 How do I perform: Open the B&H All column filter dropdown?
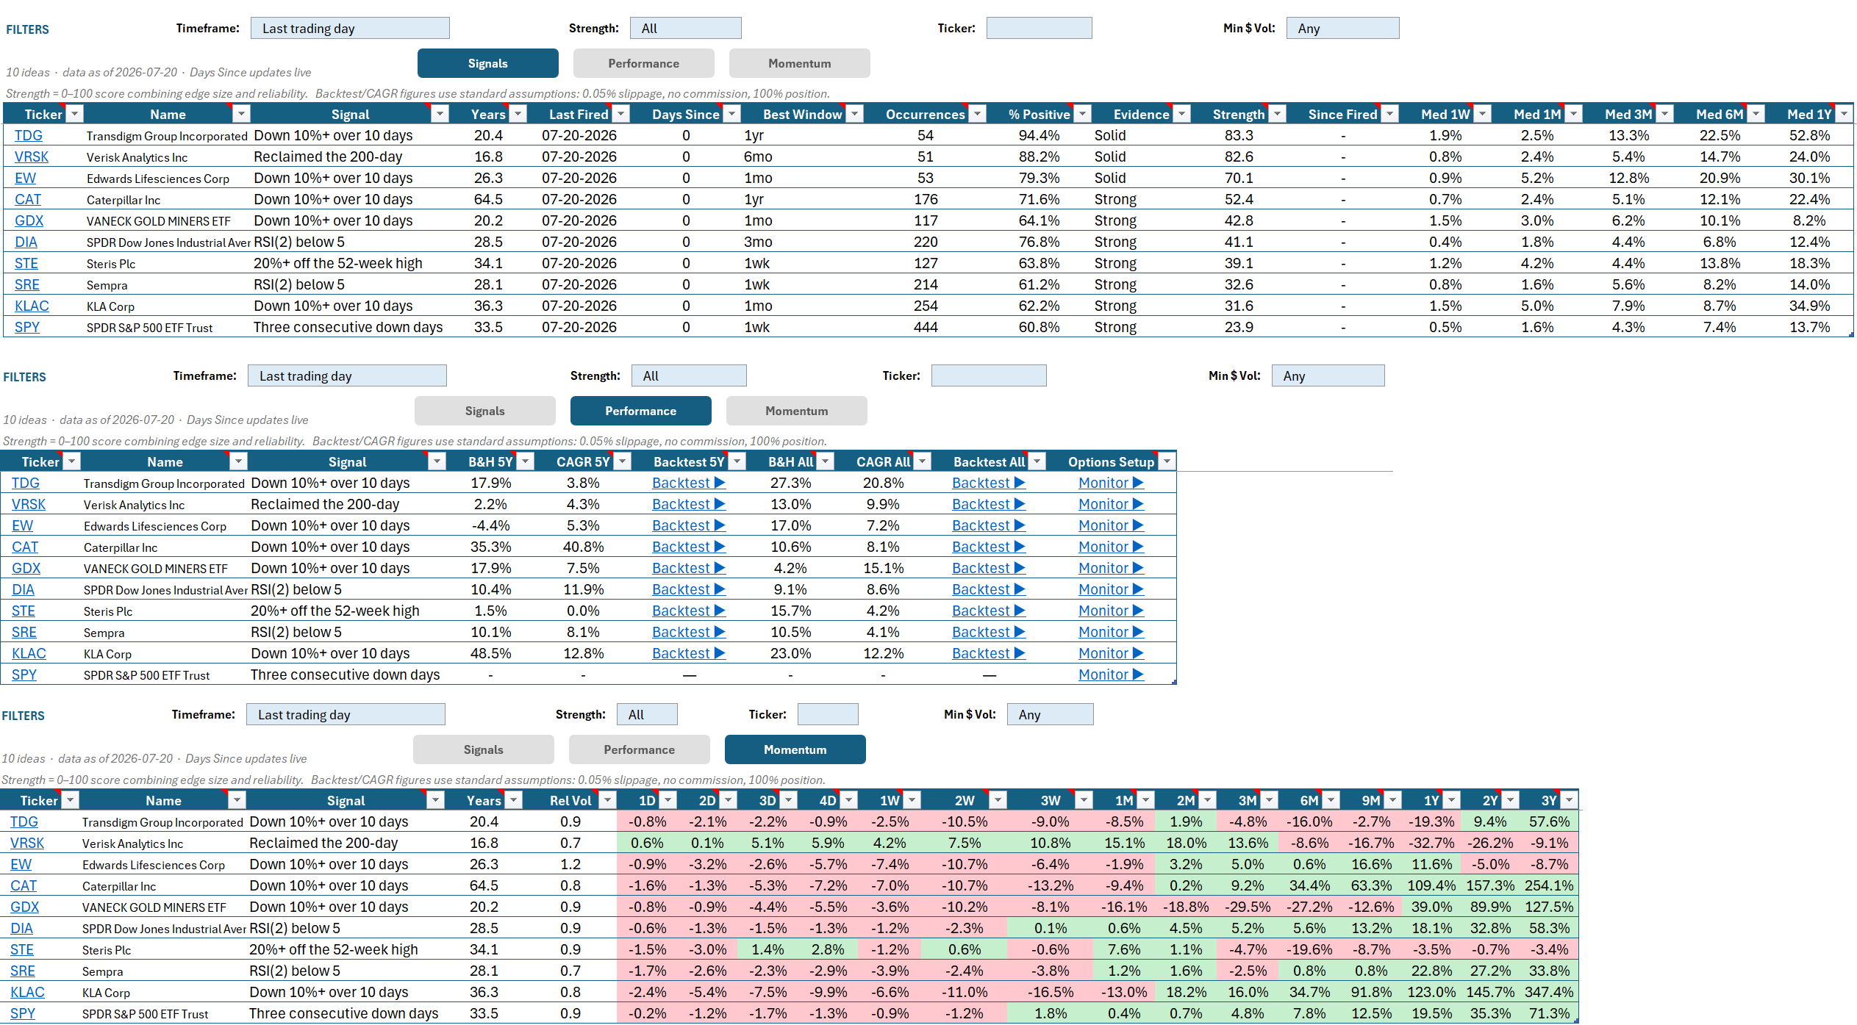click(825, 461)
